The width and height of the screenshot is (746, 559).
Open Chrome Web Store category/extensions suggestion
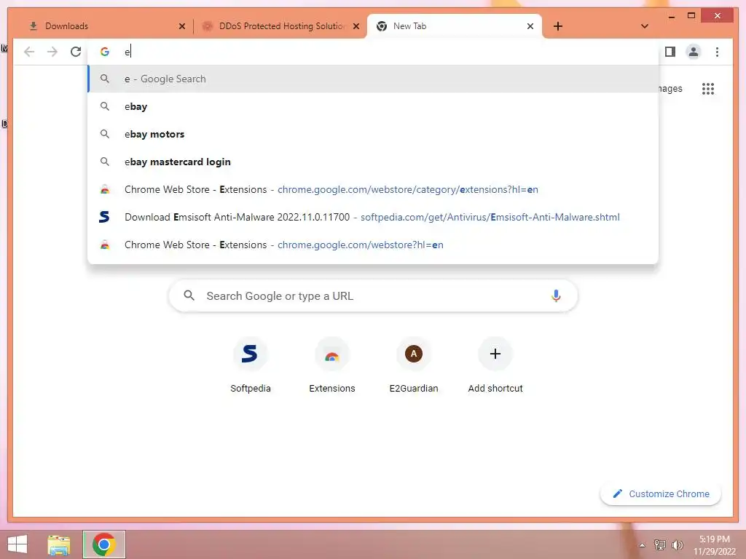pos(373,189)
